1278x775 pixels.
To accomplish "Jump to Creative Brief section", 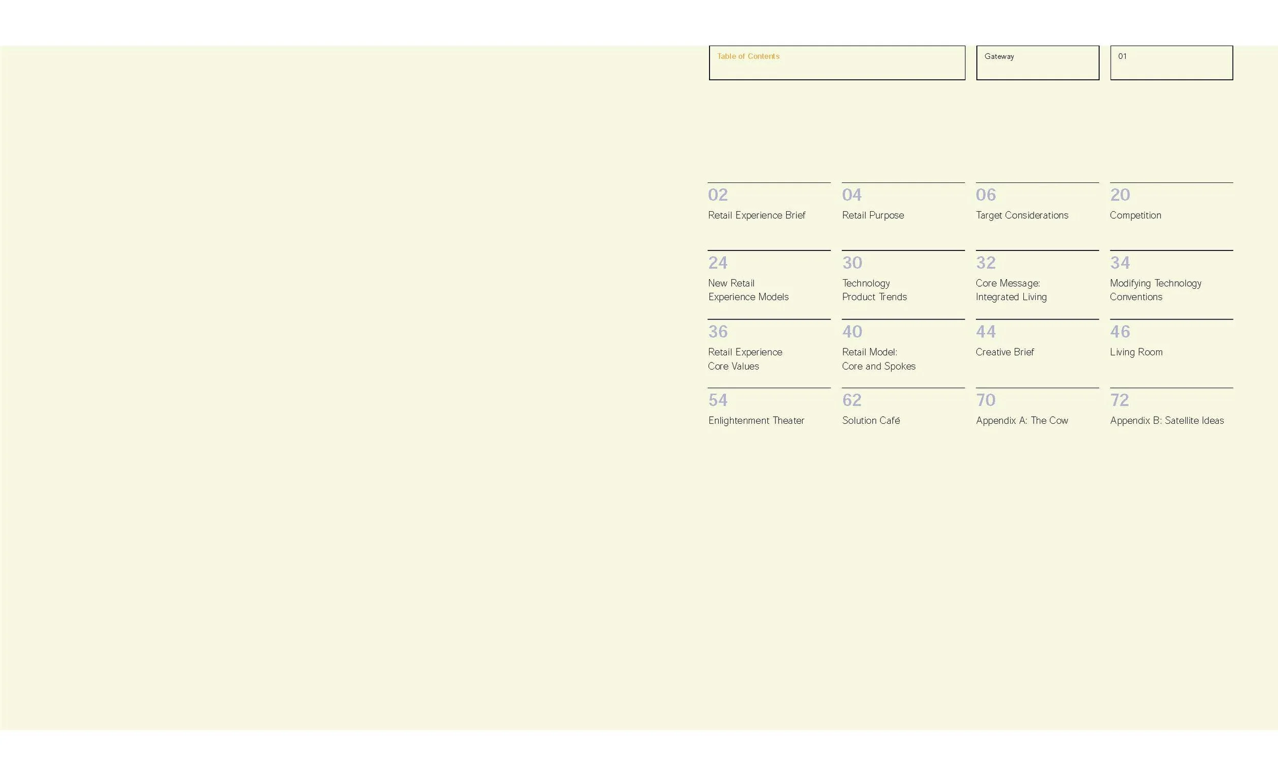I will click(1004, 352).
